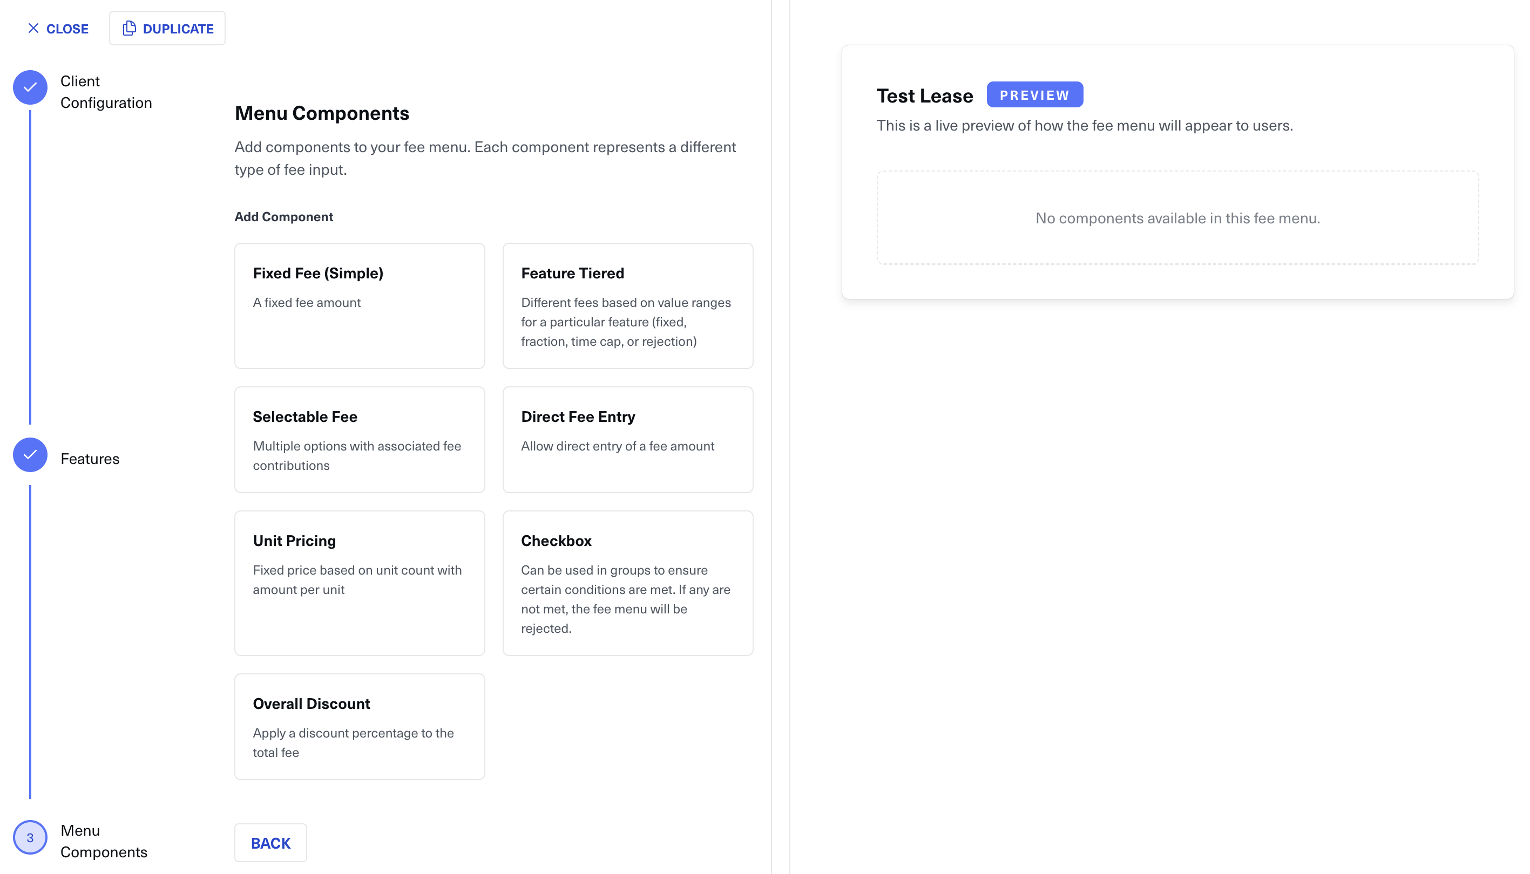Add the Checkbox component card
1530x874 pixels.
[x=627, y=582]
